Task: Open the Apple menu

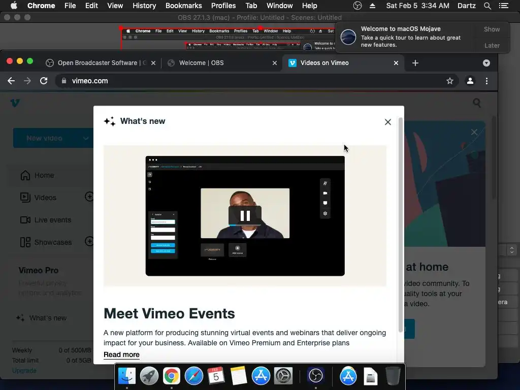Action: (x=14, y=6)
